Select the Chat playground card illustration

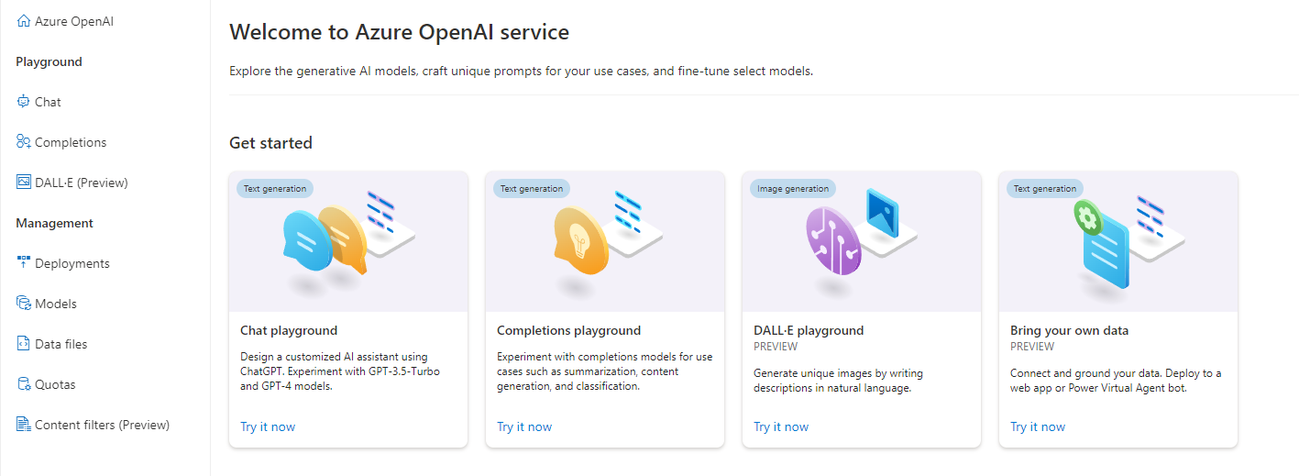coord(348,240)
